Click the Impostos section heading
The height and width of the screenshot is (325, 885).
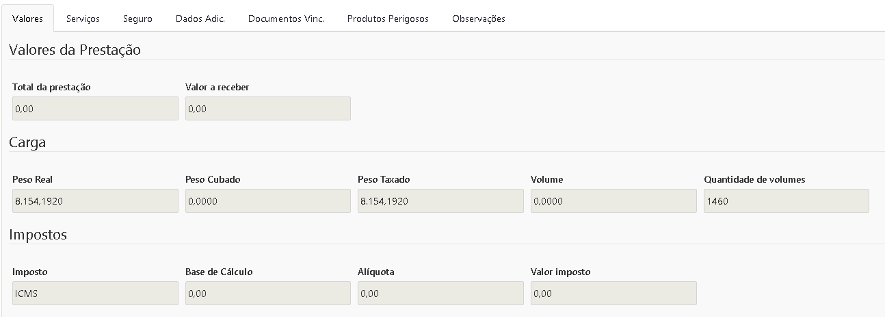pos(38,235)
